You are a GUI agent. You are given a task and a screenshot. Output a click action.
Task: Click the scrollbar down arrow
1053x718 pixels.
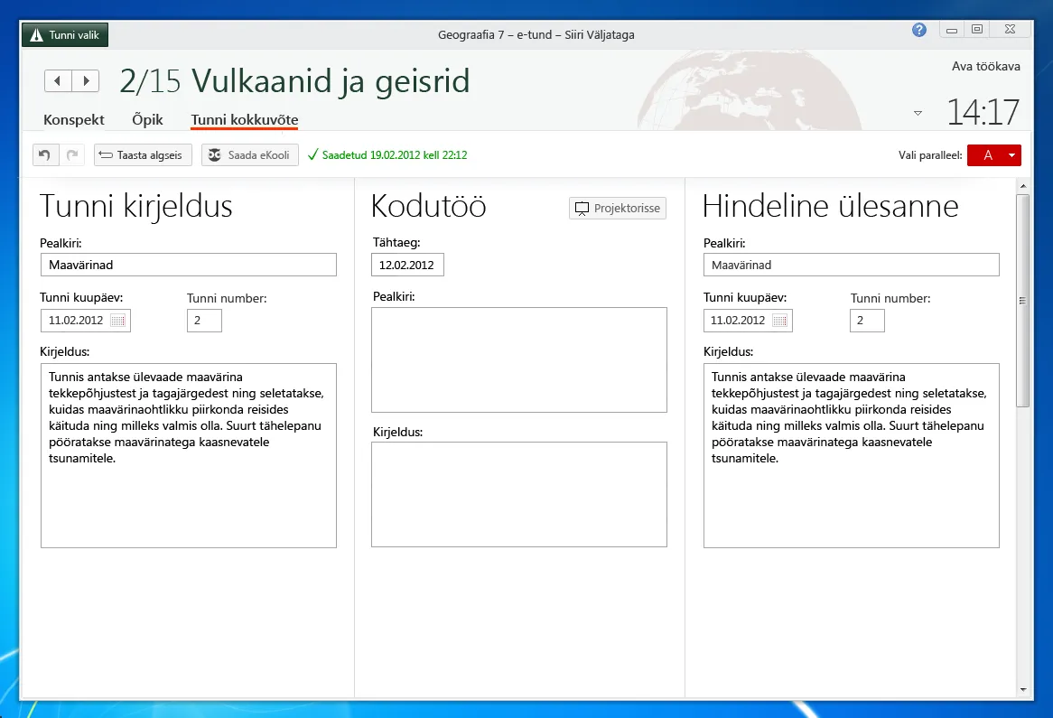coord(1023,689)
